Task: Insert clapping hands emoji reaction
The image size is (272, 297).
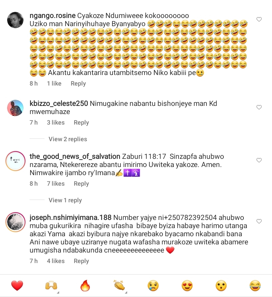Action: [119, 285]
